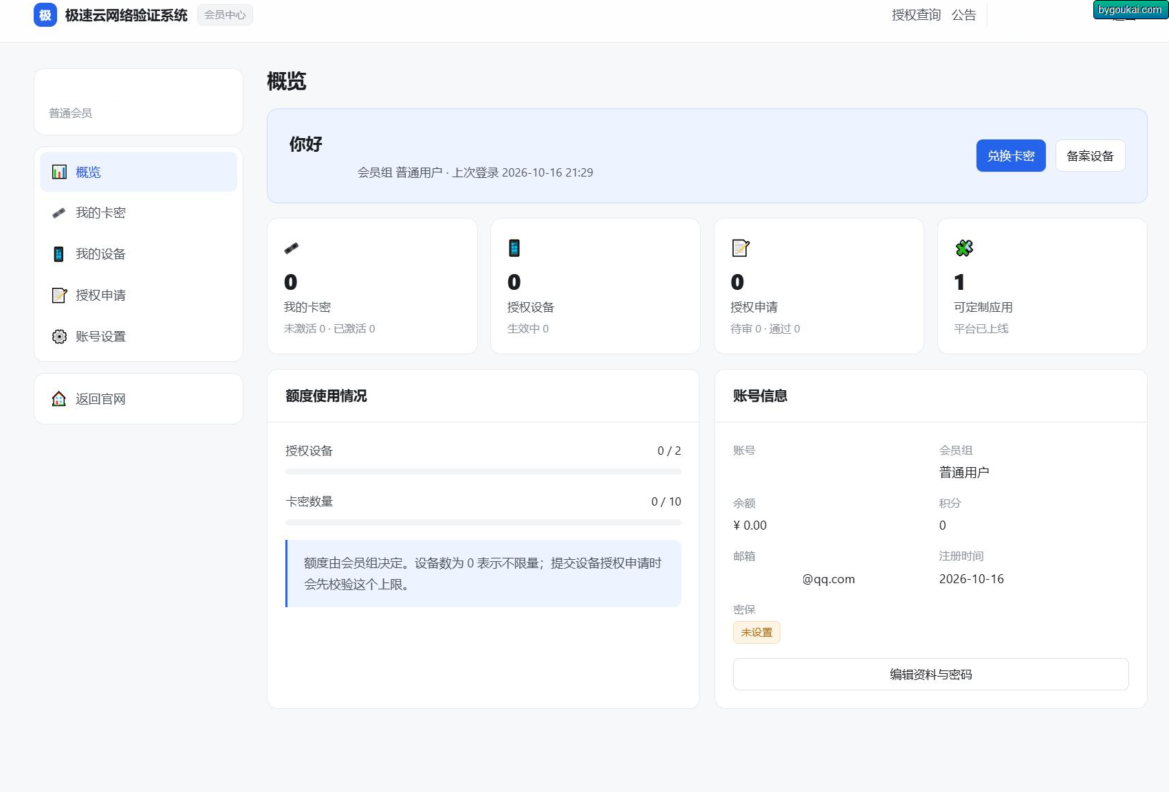Click the 待审 0 · 通过 0 text
Screen dimensions: 1169x792
pos(765,329)
